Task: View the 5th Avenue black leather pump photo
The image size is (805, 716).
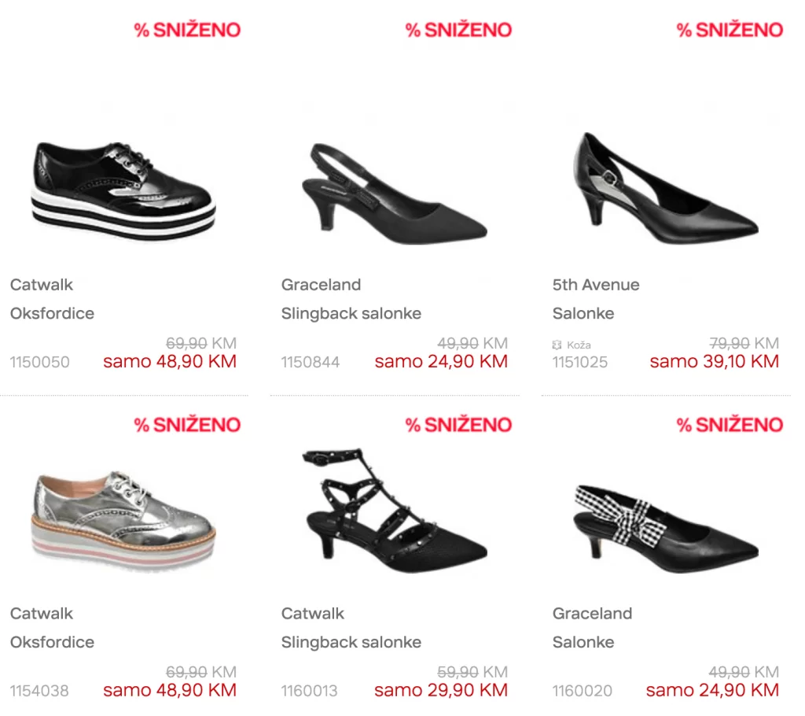Action: tap(666, 187)
